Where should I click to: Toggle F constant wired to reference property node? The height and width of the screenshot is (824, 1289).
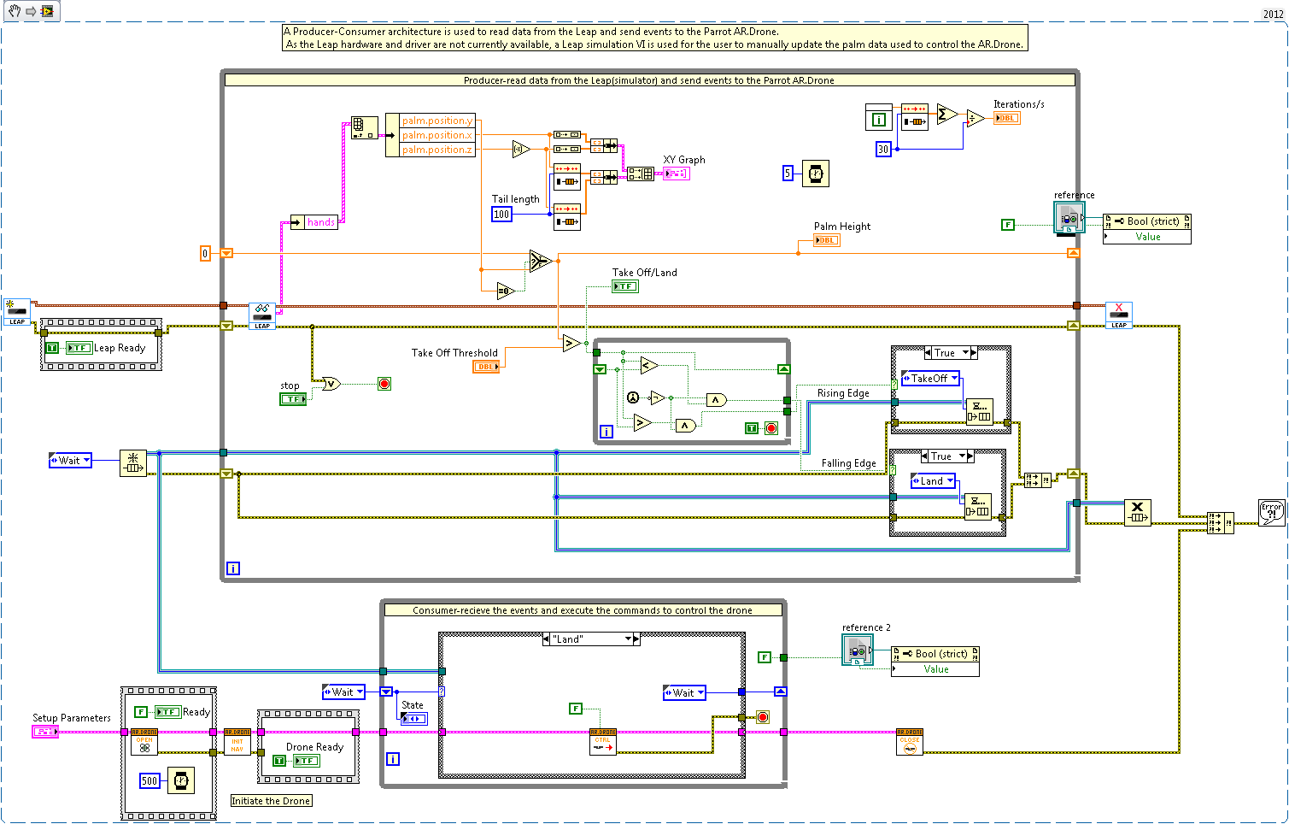1008,225
